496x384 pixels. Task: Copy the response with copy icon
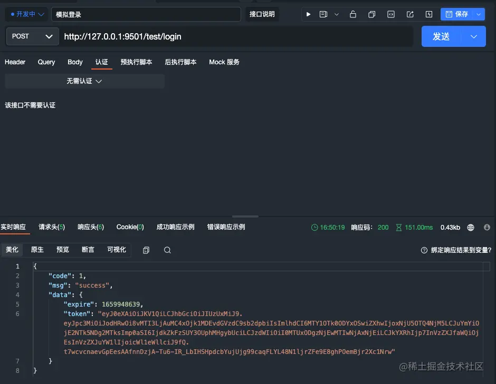tap(146, 250)
